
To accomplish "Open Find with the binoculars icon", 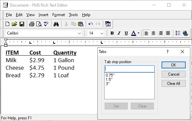I will point(56,24).
